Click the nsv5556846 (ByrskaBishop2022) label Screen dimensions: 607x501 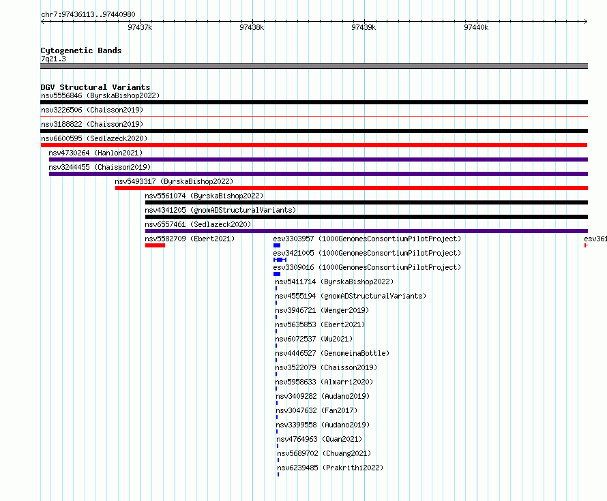100,95
